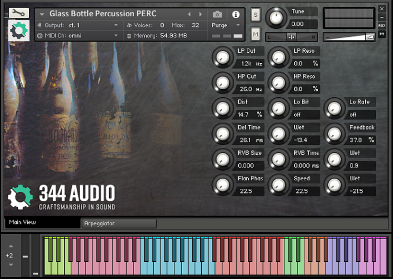Click the pitch bend wheel strip
The height and width of the screenshot is (279, 393).
click(25, 256)
